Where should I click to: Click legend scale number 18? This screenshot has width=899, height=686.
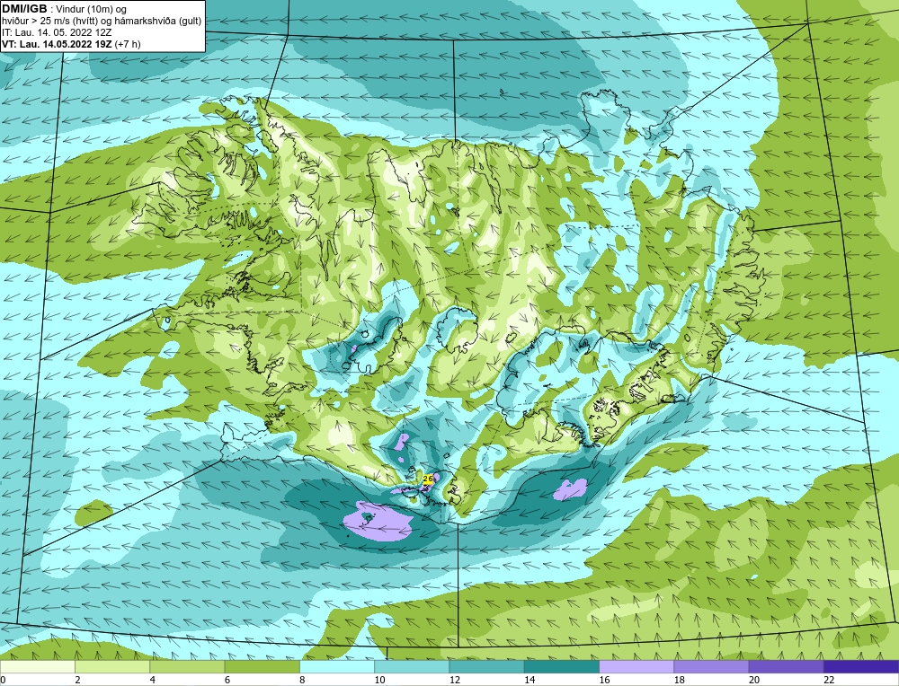678,680
